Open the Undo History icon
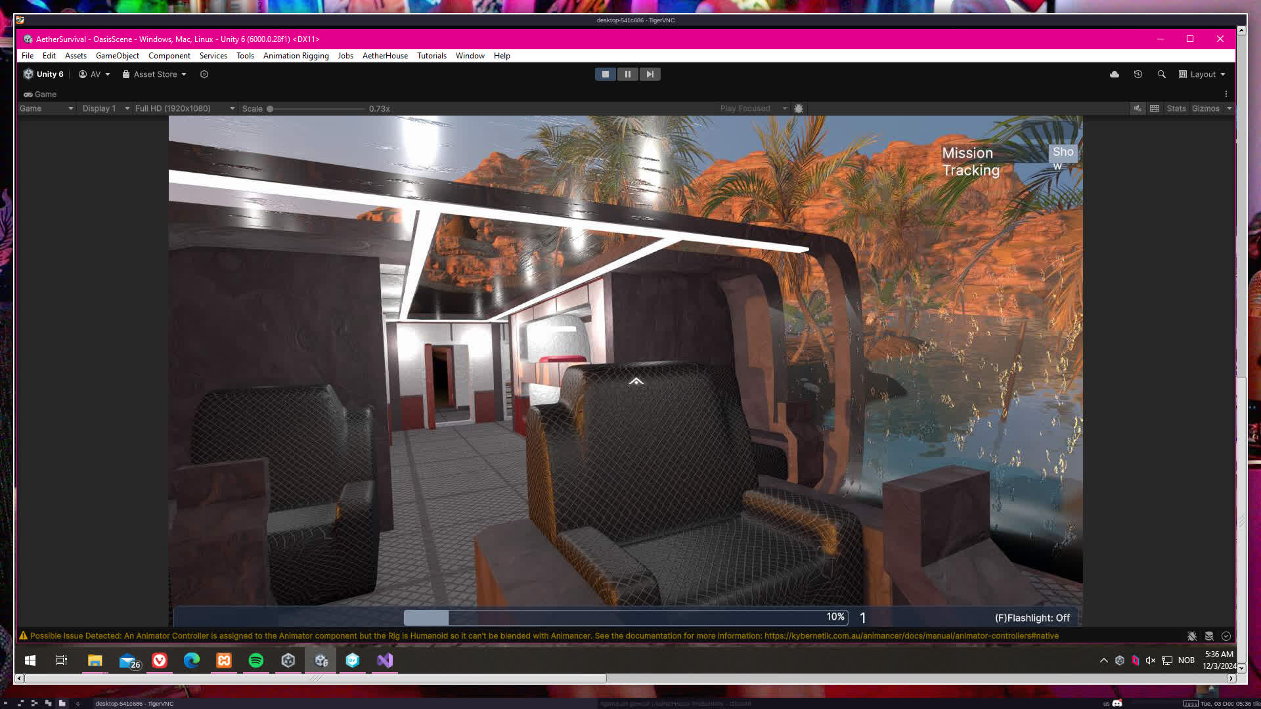The height and width of the screenshot is (709, 1261). (1138, 74)
